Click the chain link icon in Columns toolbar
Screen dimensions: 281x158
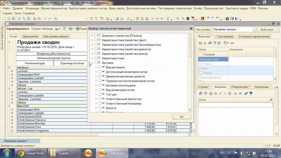[246, 93]
